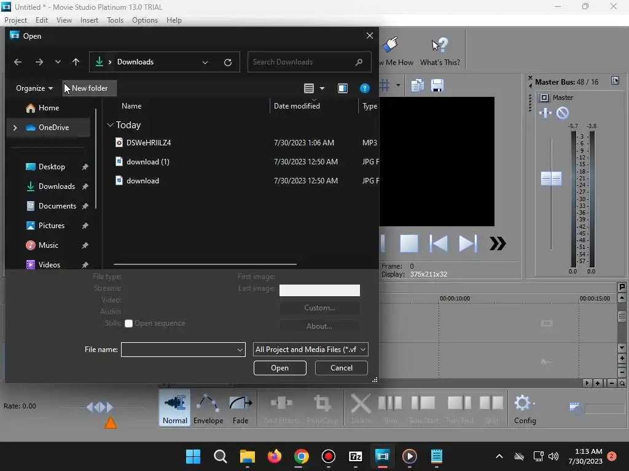Go forward in the Open dialog
The image size is (629, 471).
(39, 62)
